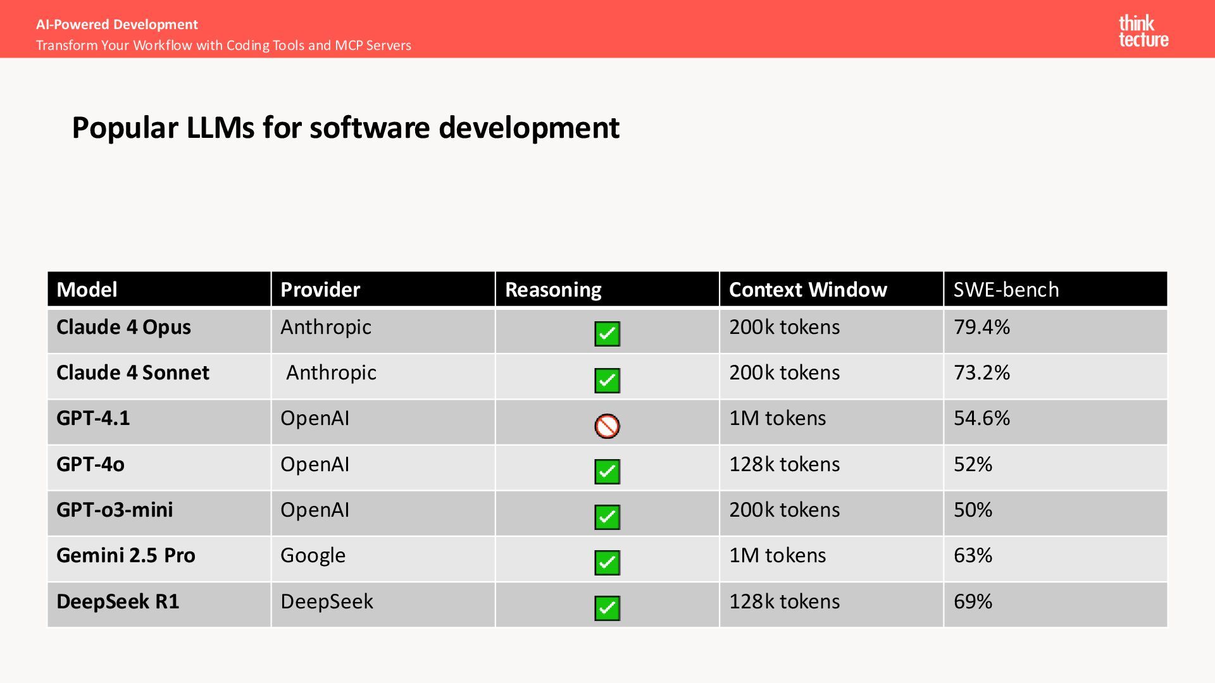Image resolution: width=1215 pixels, height=683 pixels.
Task: Click 'OpenAI' provider in GPT-o3-mini row
Action: [x=315, y=510]
